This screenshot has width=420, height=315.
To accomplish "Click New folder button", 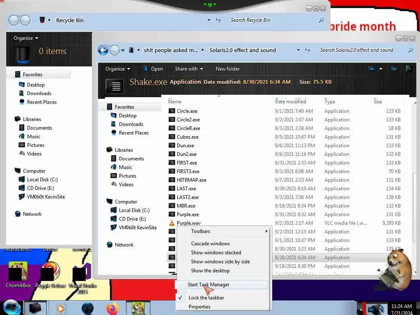I will tap(228, 69).
